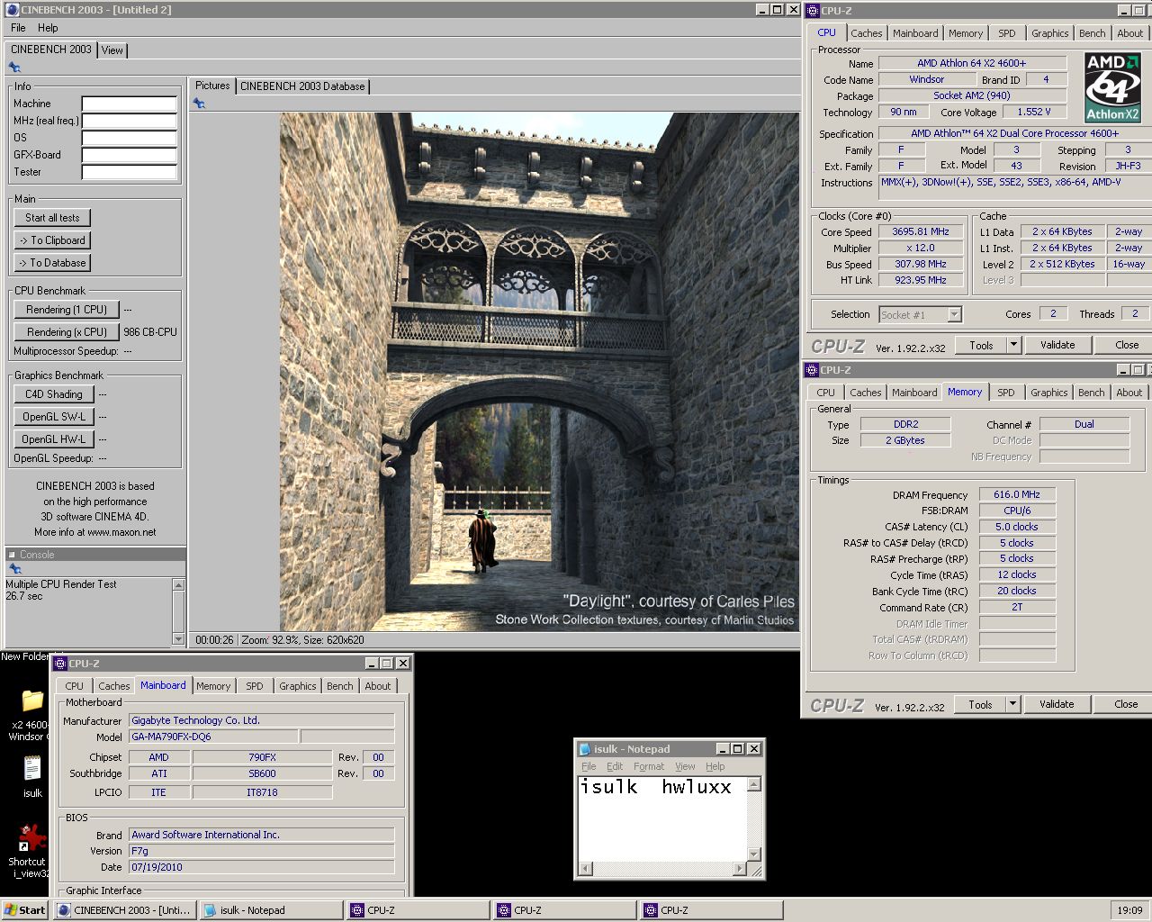The width and height of the screenshot is (1152, 922).
Task: Click the pin icon in the Console panel
Action: click(x=14, y=569)
